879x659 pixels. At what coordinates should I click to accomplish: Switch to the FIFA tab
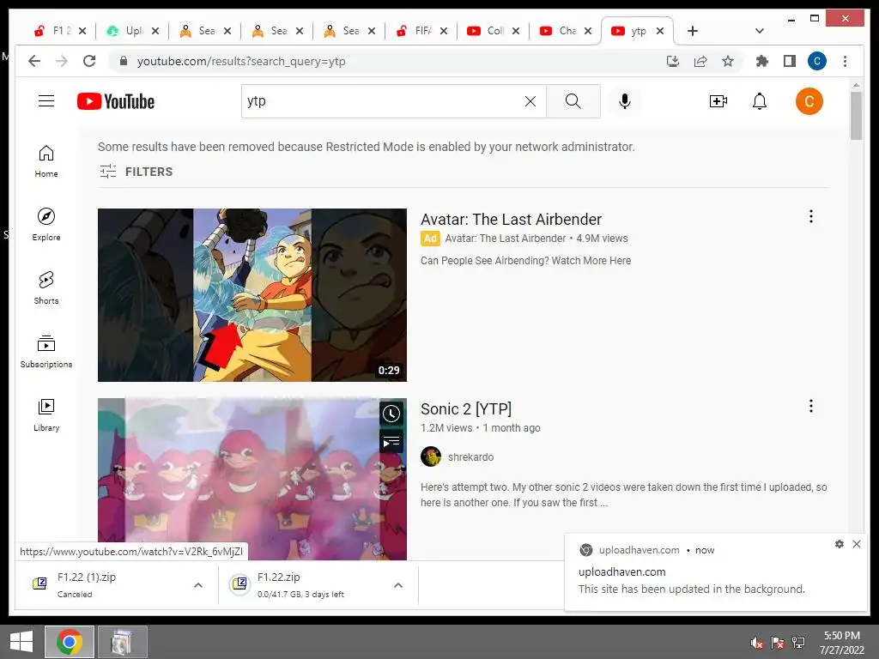[x=415, y=31]
